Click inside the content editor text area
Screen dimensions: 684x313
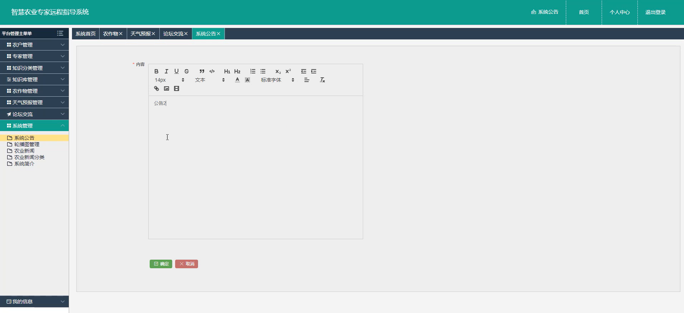(x=256, y=167)
